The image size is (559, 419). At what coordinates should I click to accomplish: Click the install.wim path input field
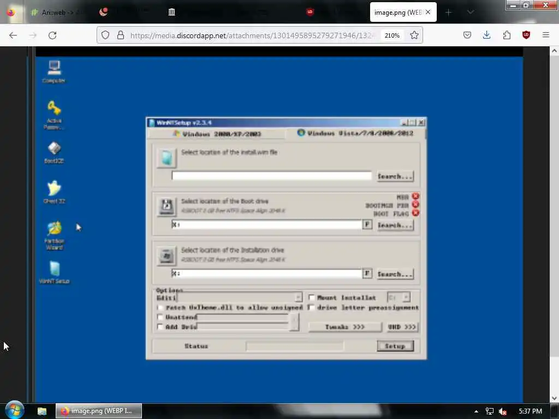272,176
